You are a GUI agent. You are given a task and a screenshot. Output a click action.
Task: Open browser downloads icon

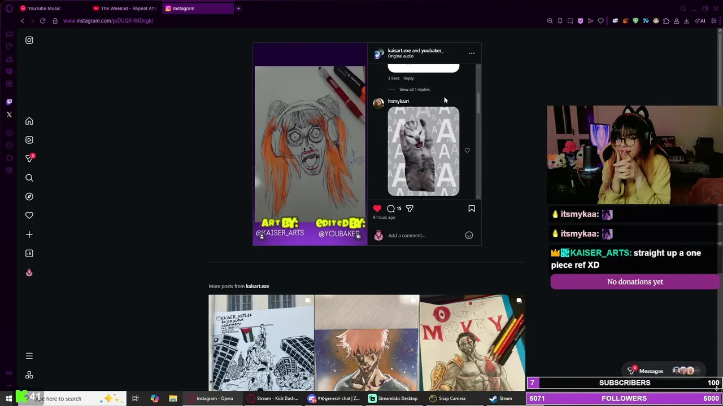(x=686, y=21)
